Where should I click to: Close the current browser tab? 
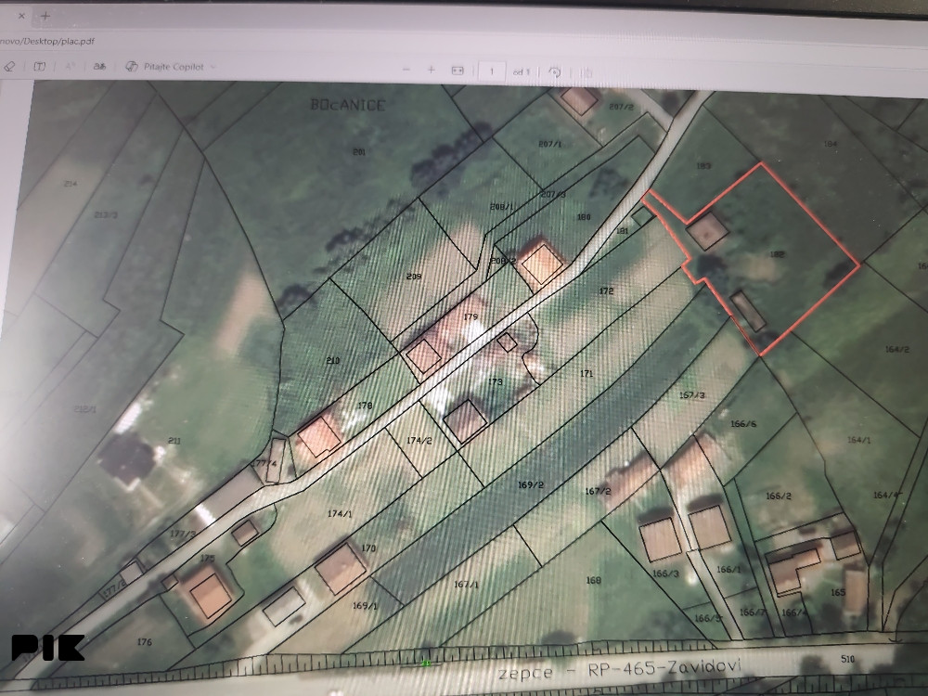click(x=21, y=16)
